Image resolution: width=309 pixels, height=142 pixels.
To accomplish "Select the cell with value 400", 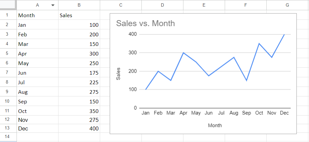I will [79, 128].
